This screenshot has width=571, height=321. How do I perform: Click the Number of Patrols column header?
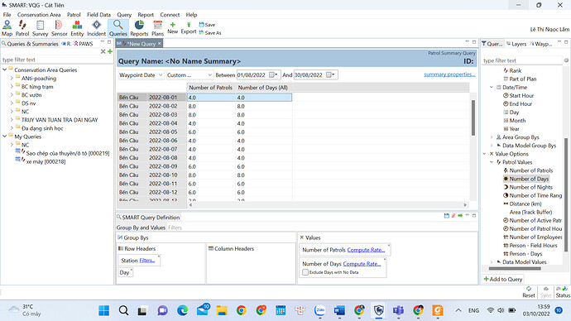(210, 88)
